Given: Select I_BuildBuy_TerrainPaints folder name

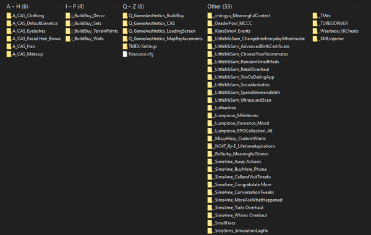Looking at the screenshot, I should coord(95,31).
